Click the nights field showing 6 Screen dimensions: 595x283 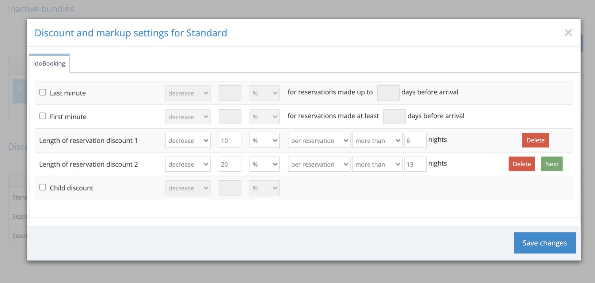point(415,140)
